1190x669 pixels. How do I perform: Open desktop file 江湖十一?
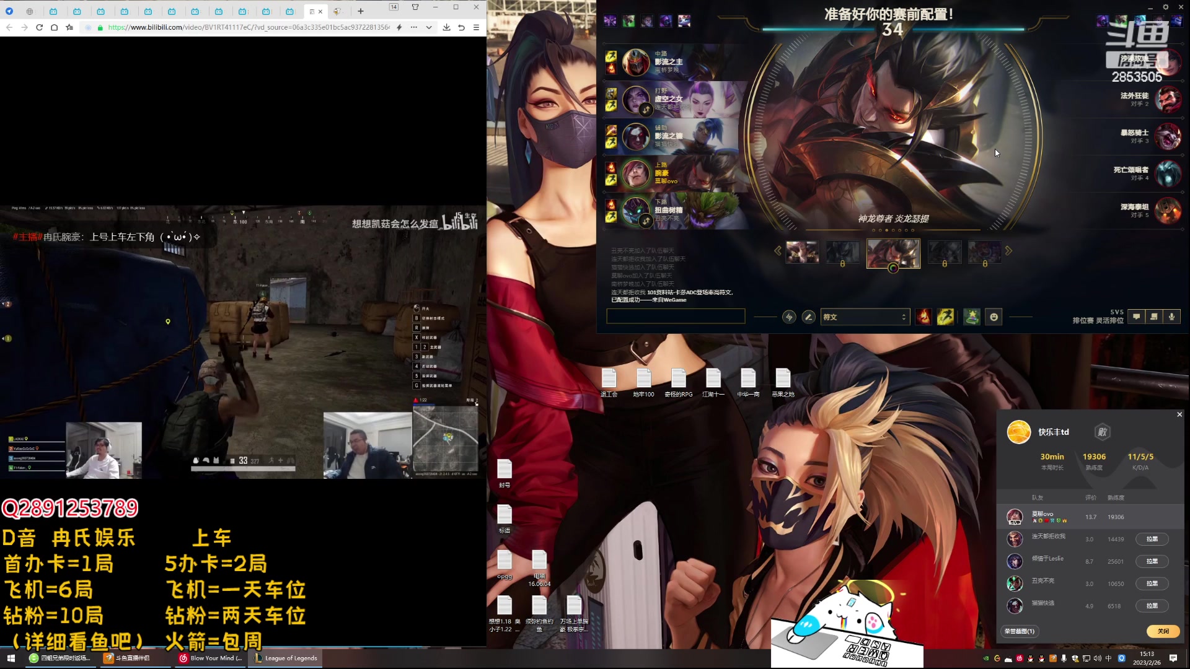[x=713, y=383]
